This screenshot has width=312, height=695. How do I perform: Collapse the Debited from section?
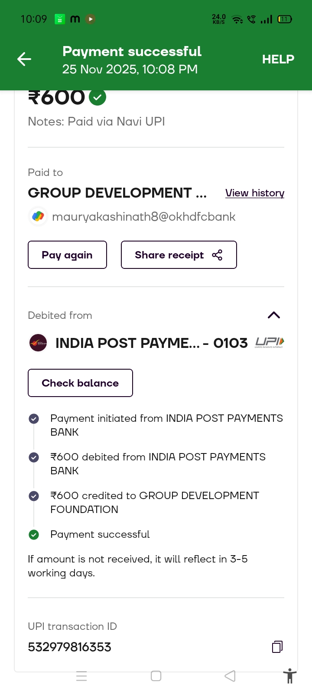274,315
